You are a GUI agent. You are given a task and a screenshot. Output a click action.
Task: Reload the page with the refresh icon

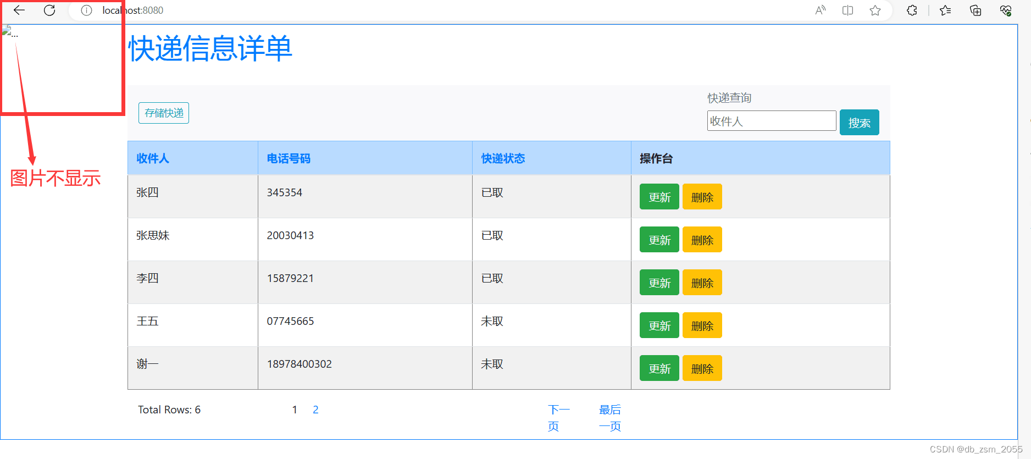point(49,10)
